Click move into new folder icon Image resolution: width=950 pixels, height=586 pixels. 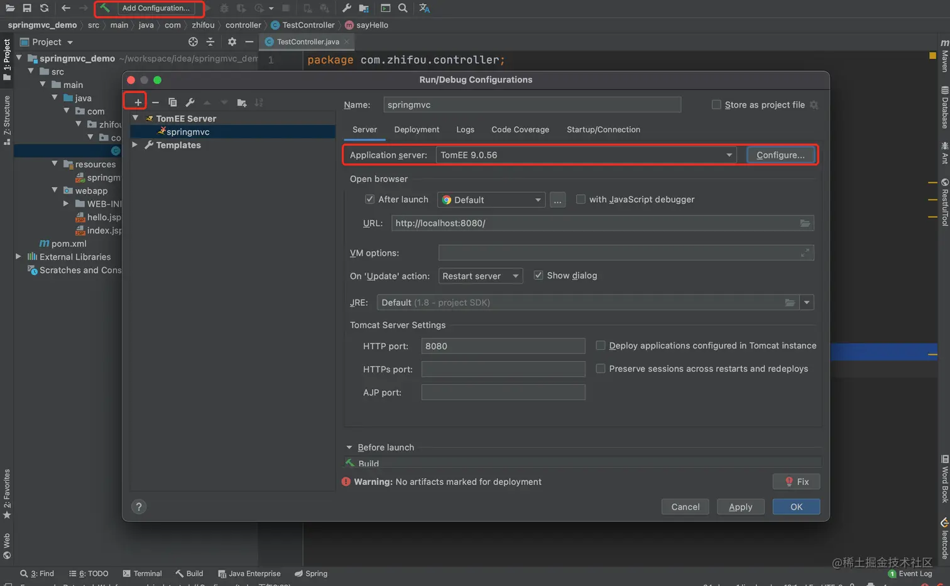point(242,102)
